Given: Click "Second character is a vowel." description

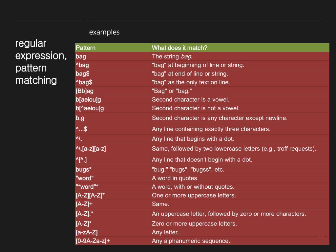Looking at the screenshot, I should tap(191, 99).
